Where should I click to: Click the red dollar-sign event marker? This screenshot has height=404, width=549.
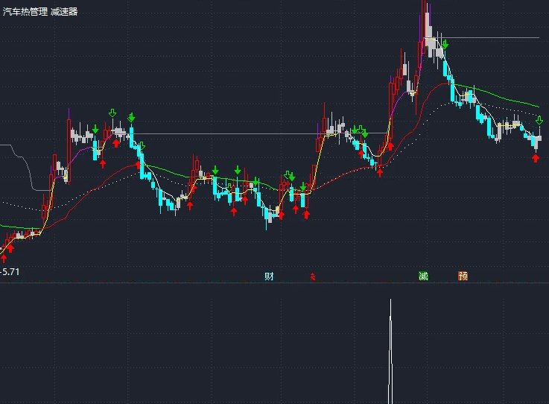(313, 277)
